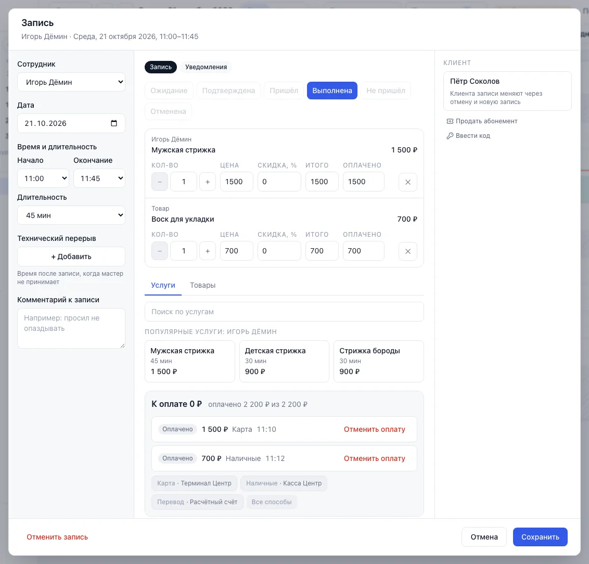Mark the appointment as Не пришёл
The image size is (589, 564).
coord(386,91)
